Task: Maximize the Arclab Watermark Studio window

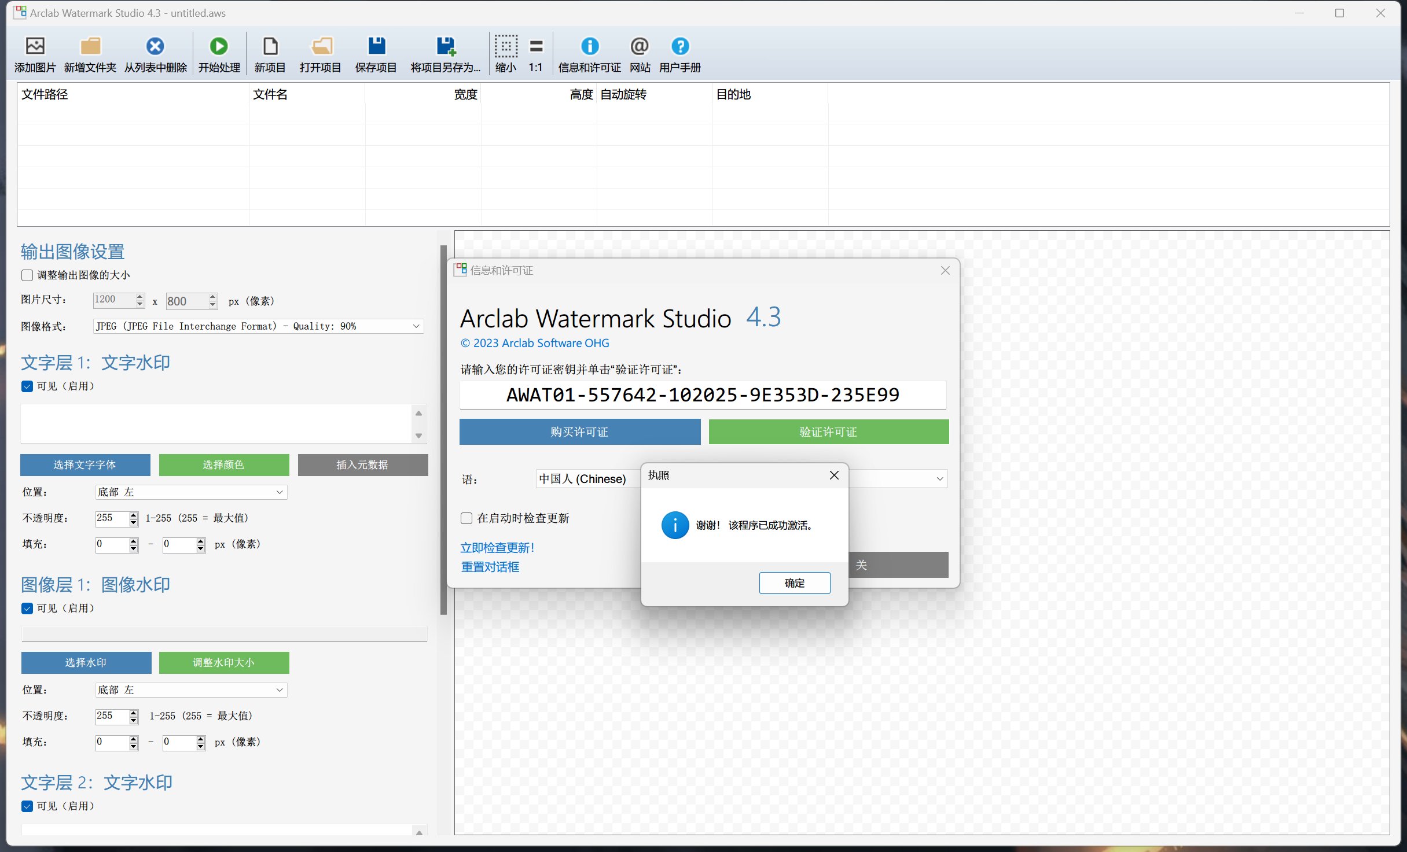Action: tap(1339, 13)
